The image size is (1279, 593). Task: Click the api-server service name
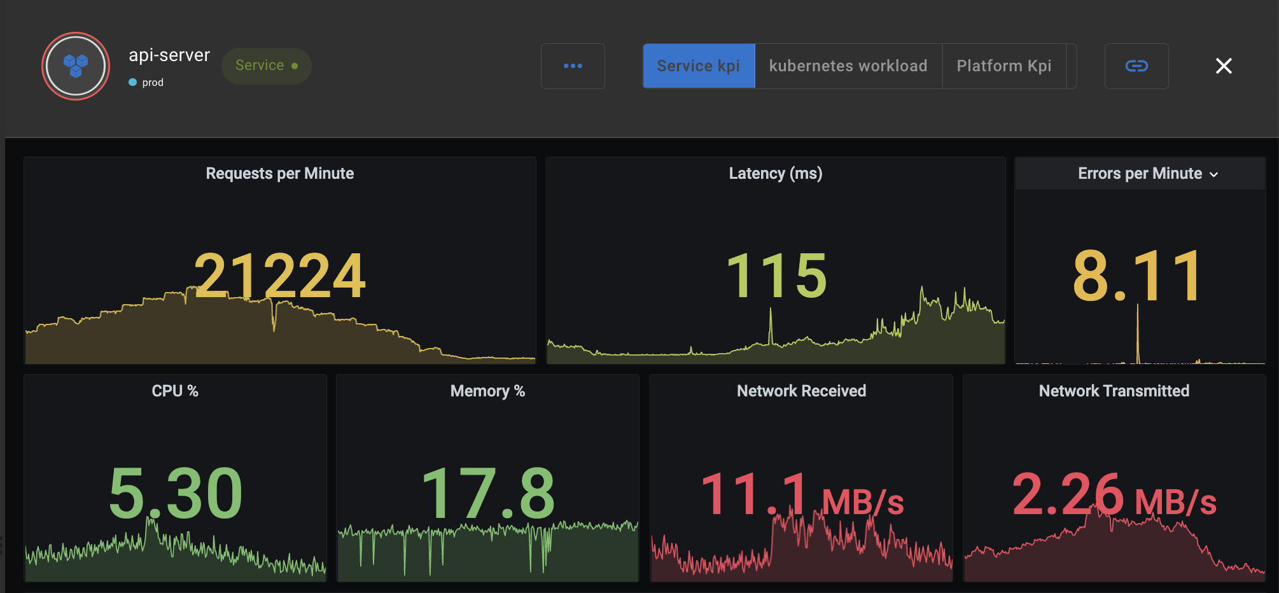tap(169, 55)
